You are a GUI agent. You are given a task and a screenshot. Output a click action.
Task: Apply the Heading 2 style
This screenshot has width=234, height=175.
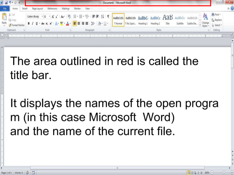pyautogui.click(x=155, y=20)
